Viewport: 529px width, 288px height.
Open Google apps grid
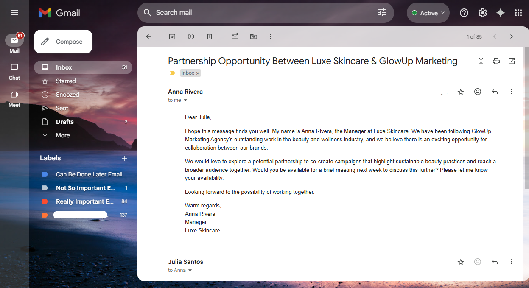point(518,13)
